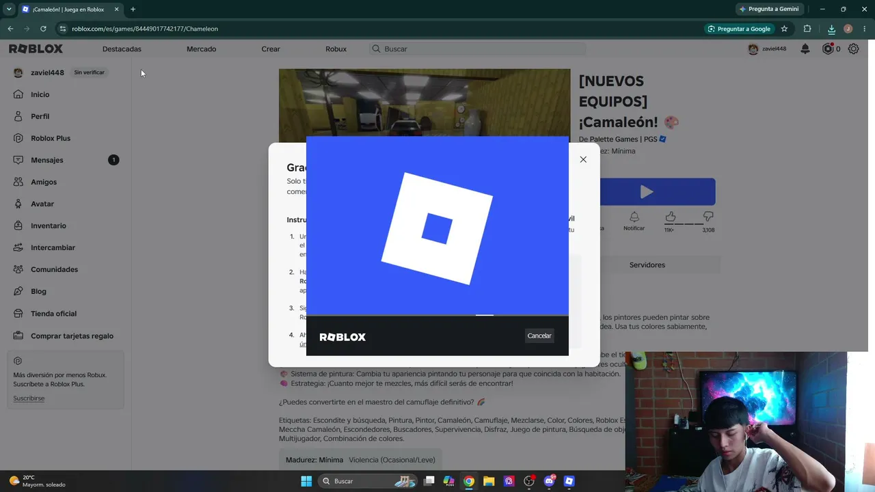This screenshot has height=492, width=875.
Task: Open Avatar in the sidebar
Action: [x=42, y=204]
